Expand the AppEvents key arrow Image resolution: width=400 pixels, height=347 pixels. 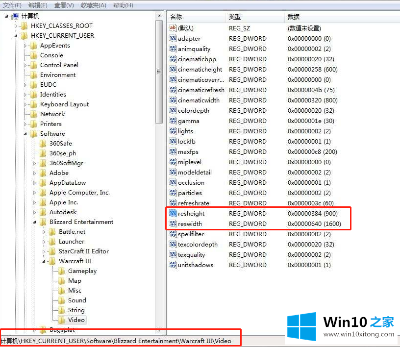point(25,46)
